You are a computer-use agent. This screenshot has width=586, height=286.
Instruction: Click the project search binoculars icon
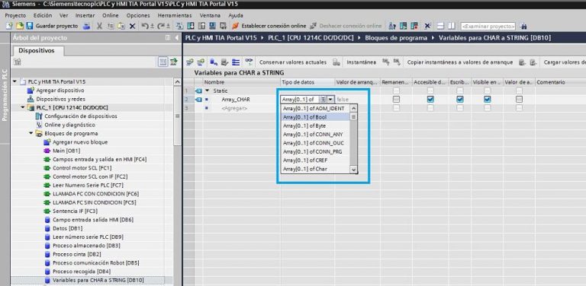pos(523,26)
